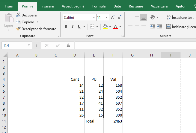
Task: Click the Decupare (Cut) scissors icon
Action: pyautogui.click(x=18, y=15)
